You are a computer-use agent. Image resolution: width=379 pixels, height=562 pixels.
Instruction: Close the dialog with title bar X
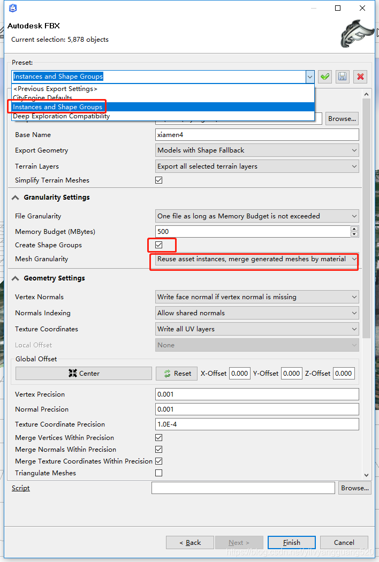click(x=362, y=8)
